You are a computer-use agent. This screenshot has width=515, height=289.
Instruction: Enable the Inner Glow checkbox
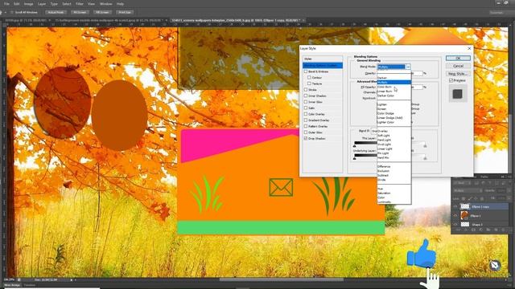click(x=306, y=102)
